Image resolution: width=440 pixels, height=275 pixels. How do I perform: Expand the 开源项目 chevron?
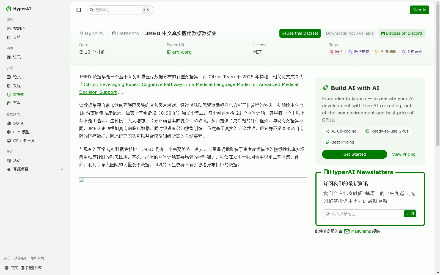(62, 169)
